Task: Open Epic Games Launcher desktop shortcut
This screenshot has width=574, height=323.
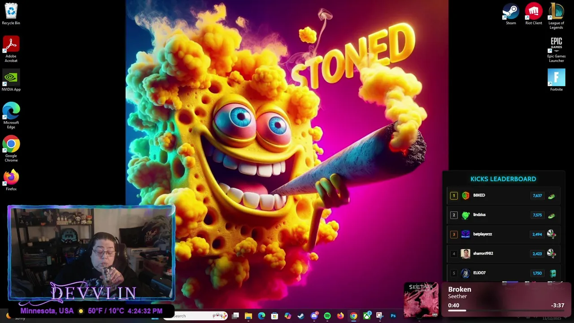Action: (x=556, y=50)
